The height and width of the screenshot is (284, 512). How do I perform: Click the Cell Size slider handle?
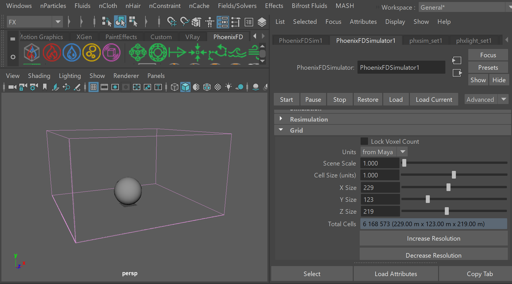point(454,175)
